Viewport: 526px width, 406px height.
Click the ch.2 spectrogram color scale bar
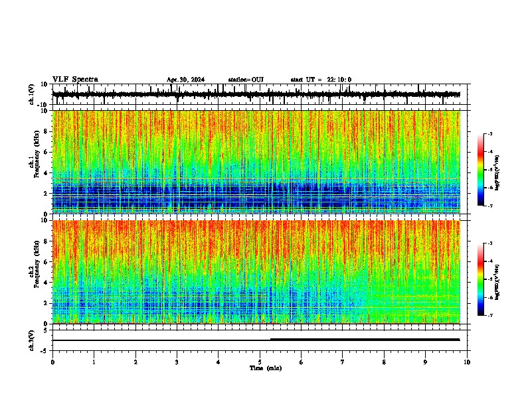pos(481,279)
